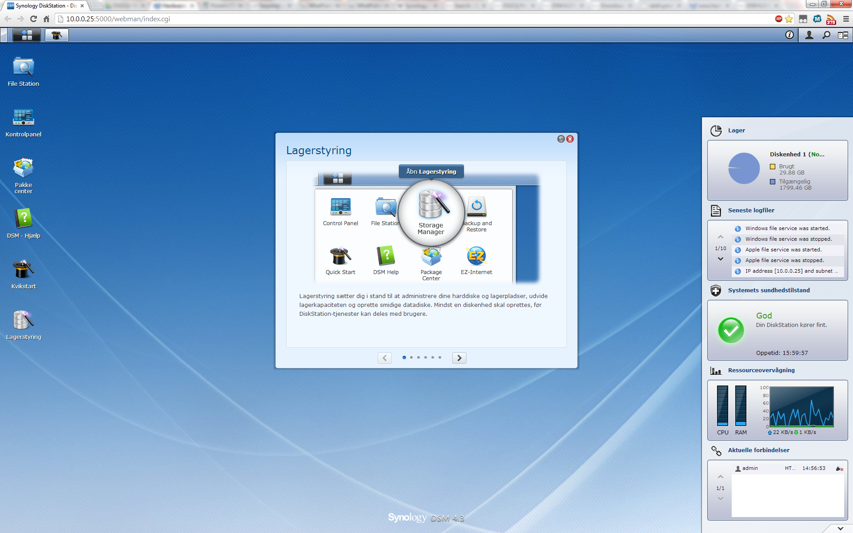Open File Station desktop icon
Screen dimensions: 853x533
(x=24, y=72)
